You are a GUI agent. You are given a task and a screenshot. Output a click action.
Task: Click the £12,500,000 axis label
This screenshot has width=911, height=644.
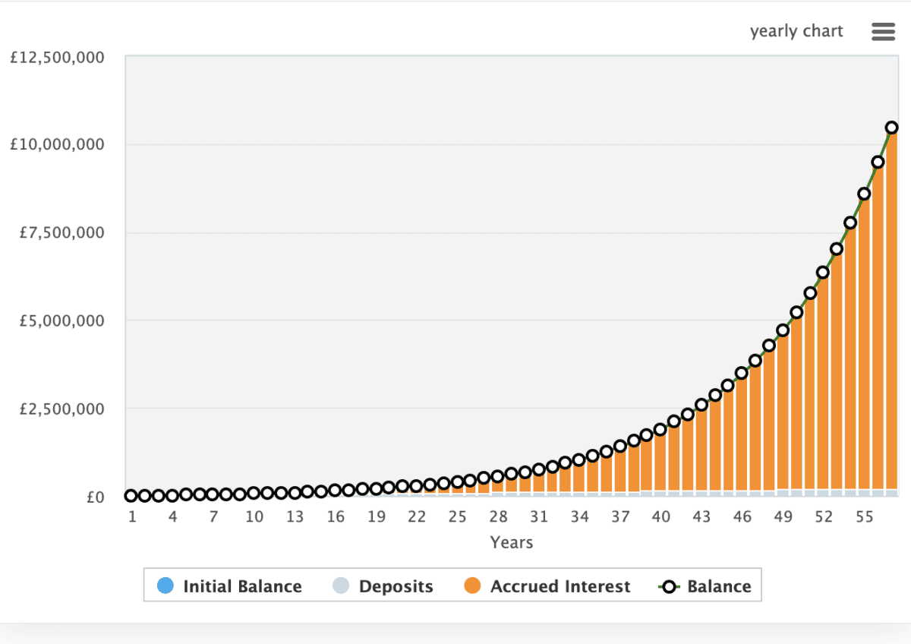click(x=57, y=57)
